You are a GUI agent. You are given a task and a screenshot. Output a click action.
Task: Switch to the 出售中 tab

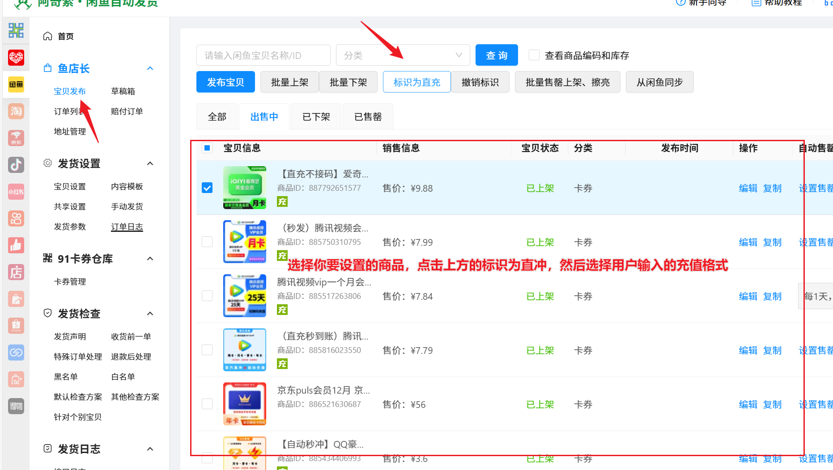point(264,117)
